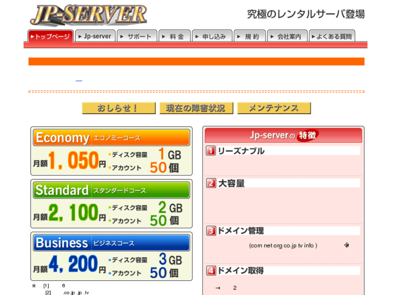
Task: Select the Standard スタンダードコース banner
Action: point(111,190)
